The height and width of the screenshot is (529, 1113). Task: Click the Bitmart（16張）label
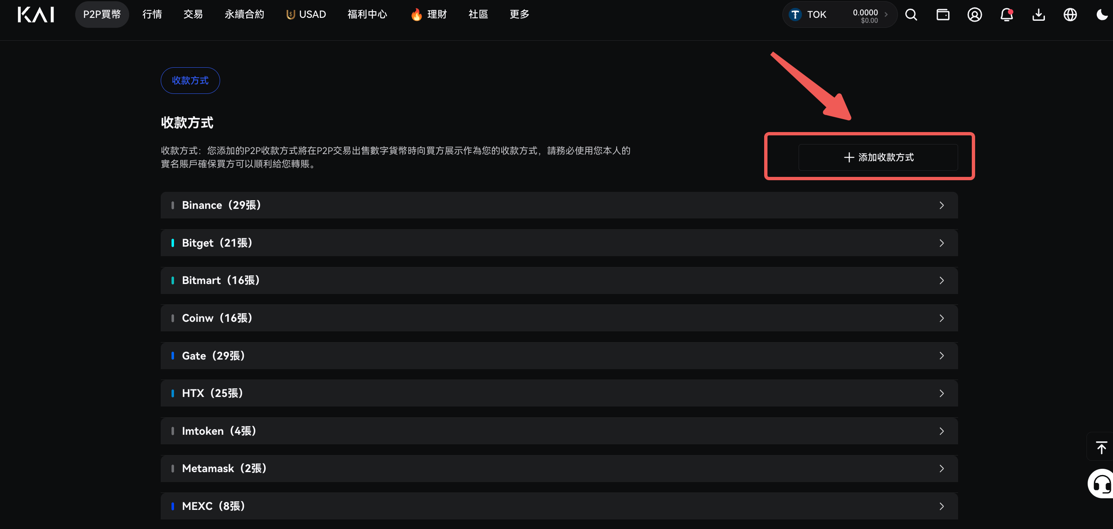(221, 281)
